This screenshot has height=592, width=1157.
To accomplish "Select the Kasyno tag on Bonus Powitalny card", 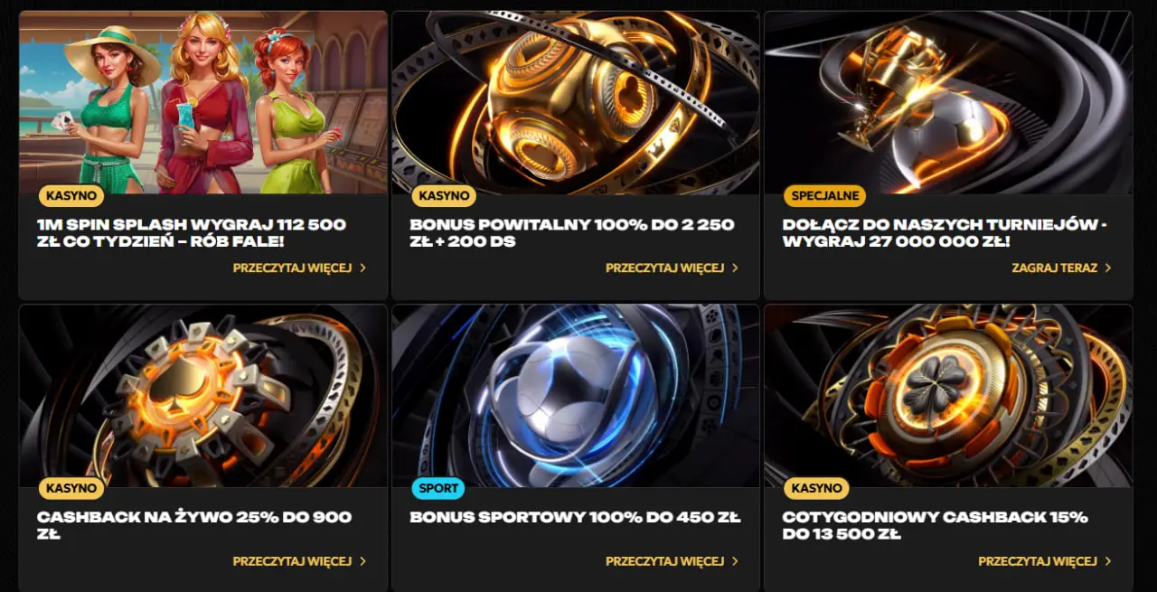I will (x=444, y=195).
